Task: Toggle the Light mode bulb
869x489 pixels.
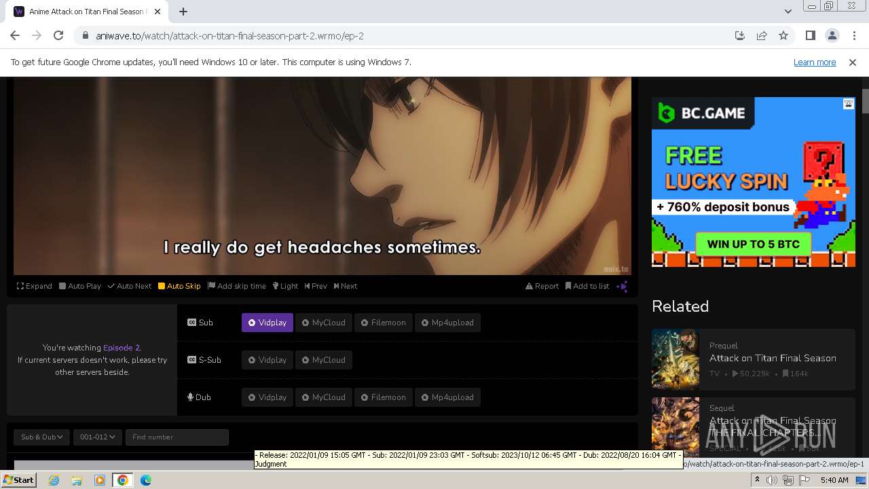Action: coord(286,286)
